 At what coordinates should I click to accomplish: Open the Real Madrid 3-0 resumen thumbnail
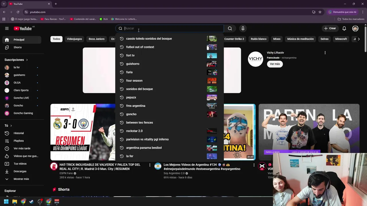pyautogui.click(x=83, y=132)
